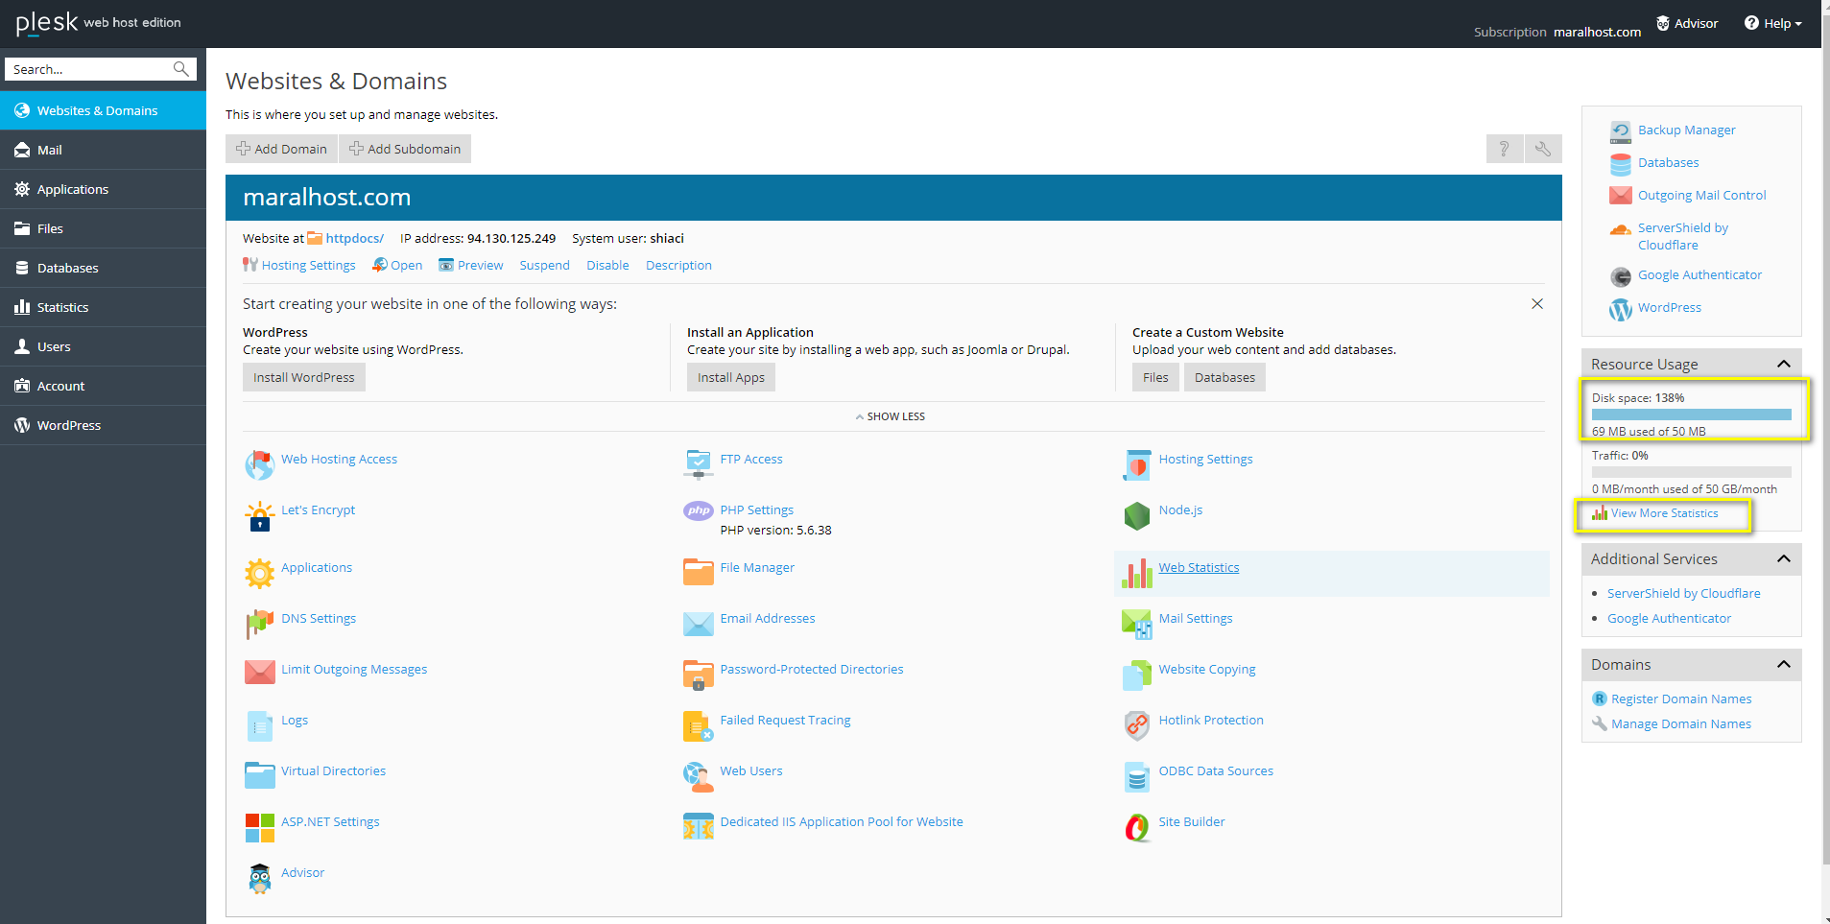Close the website creation suggestions panel
The image size is (1830, 924).
(1537, 303)
